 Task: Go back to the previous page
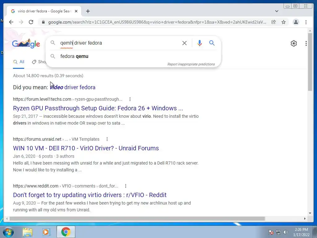[11, 22]
